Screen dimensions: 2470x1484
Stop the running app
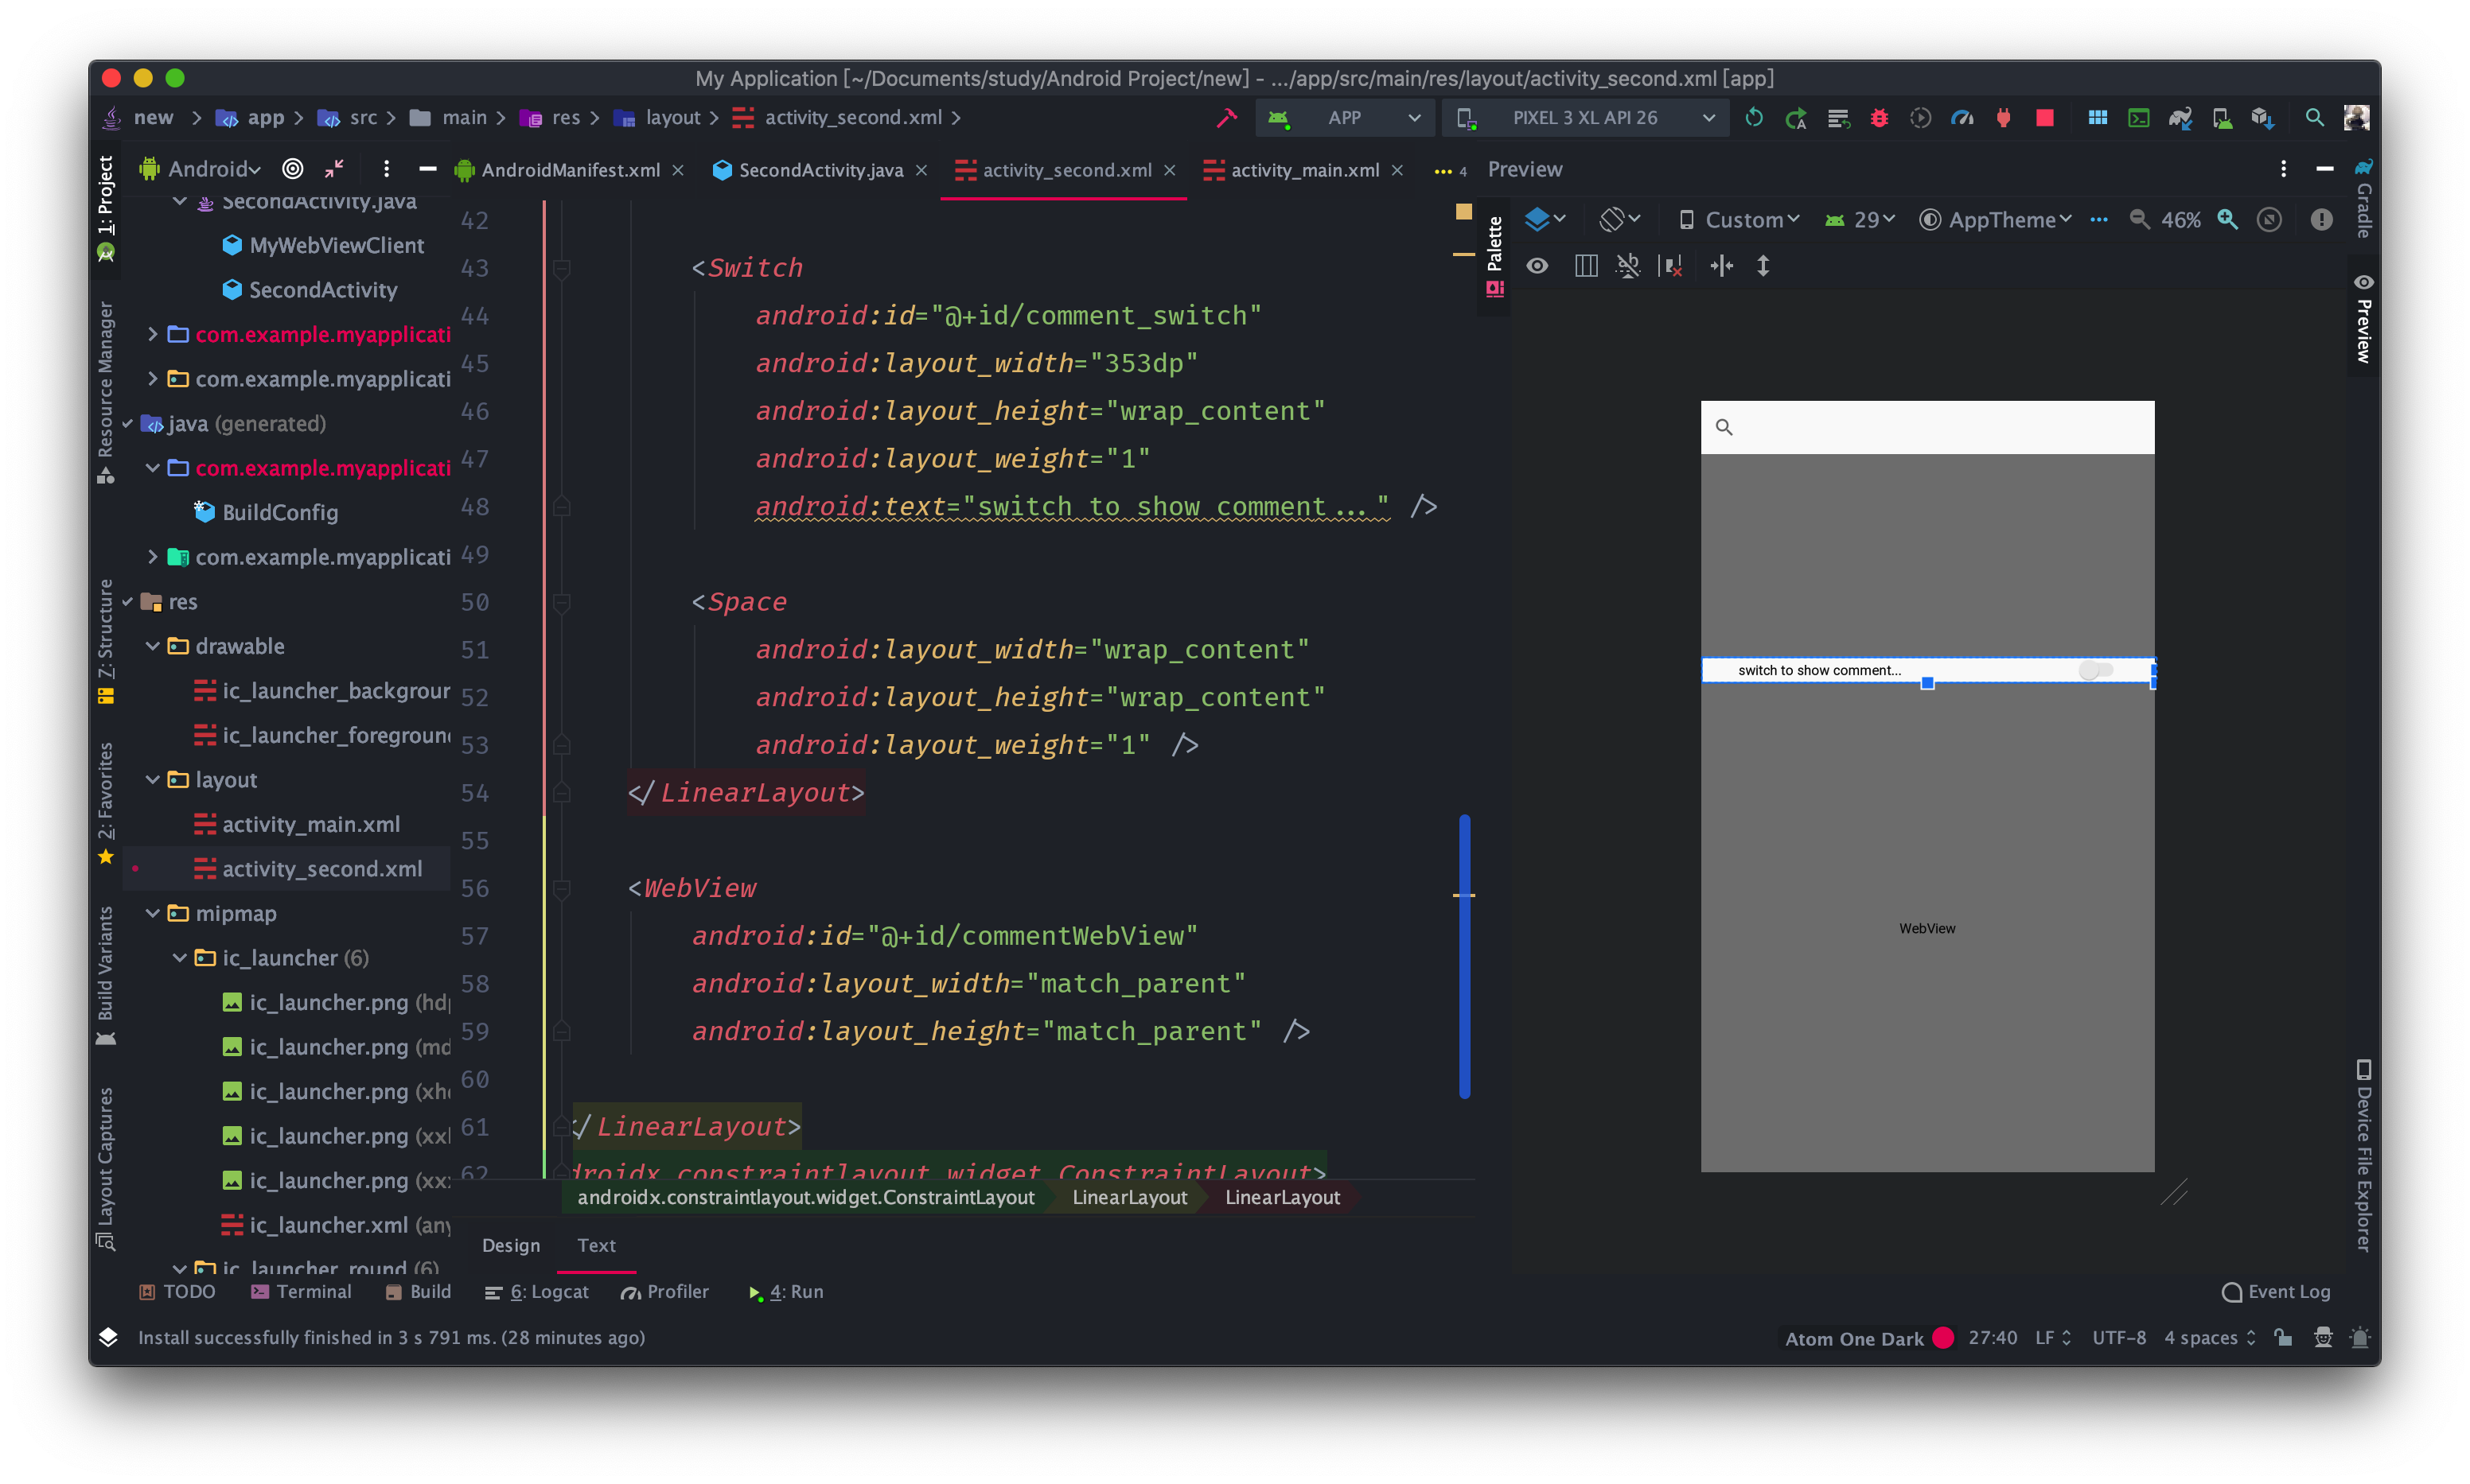click(x=2045, y=117)
